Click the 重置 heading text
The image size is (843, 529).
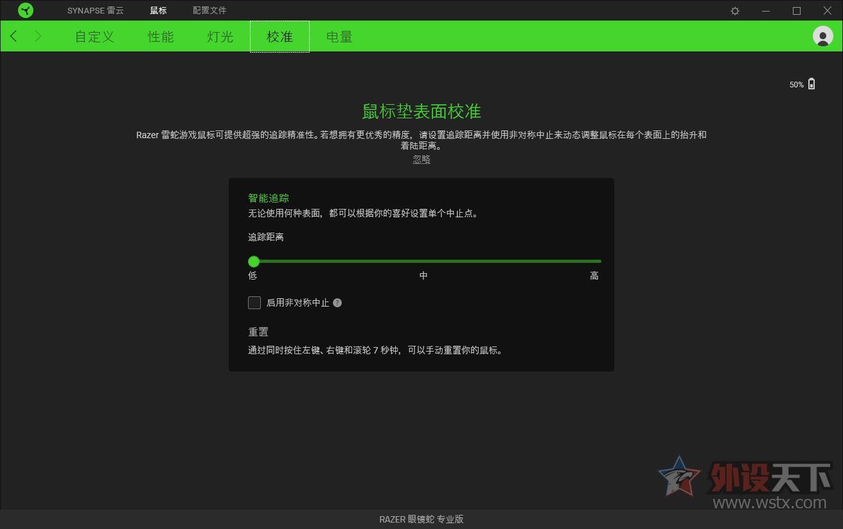pyautogui.click(x=258, y=332)
